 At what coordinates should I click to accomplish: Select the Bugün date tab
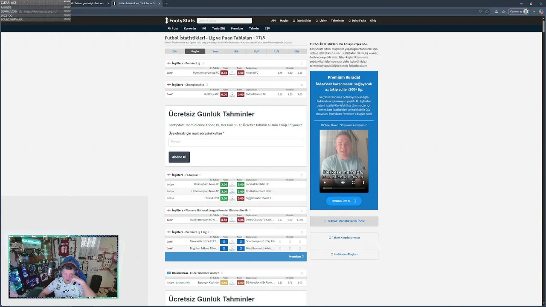click(x=195, y=51)
